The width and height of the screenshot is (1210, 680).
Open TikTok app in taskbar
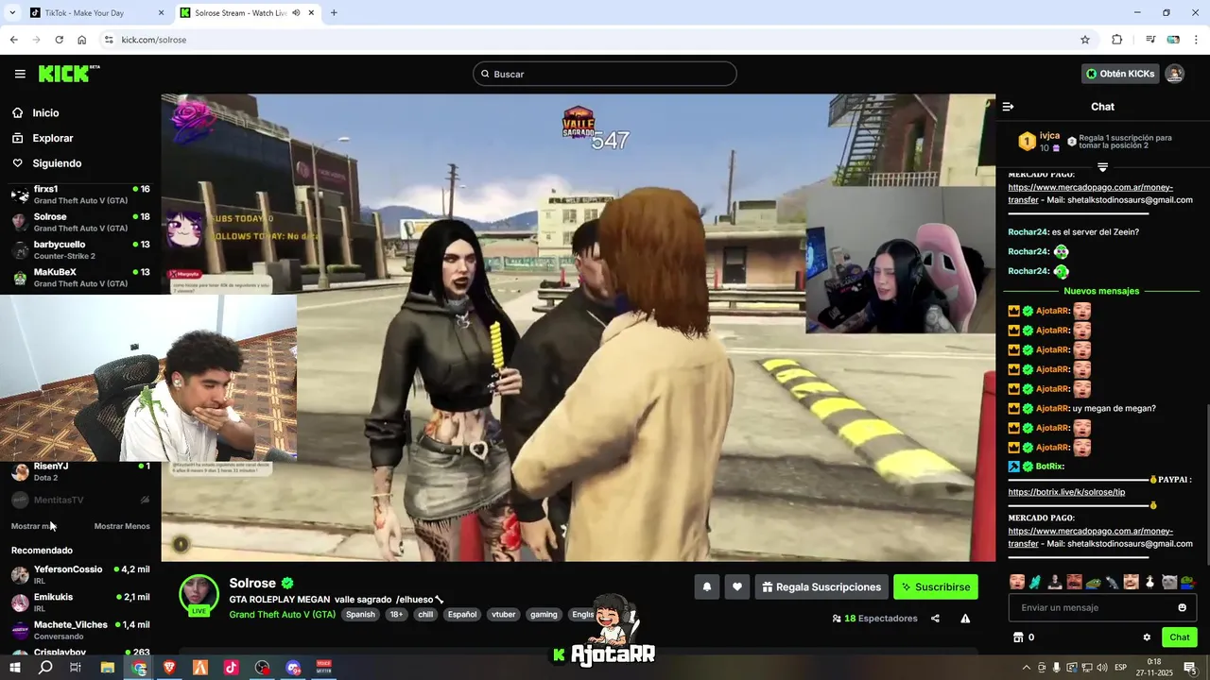[231, 668]
